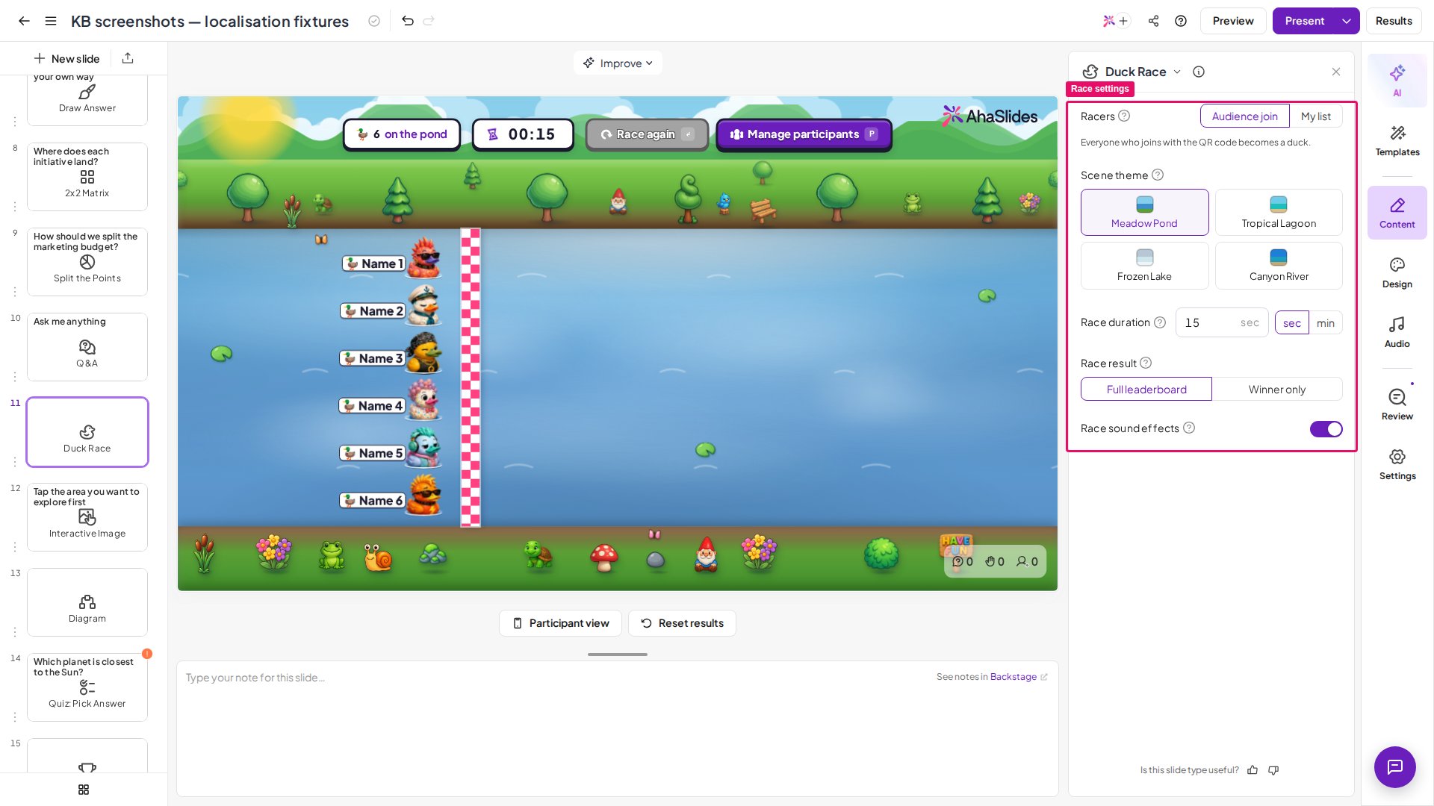This screenshot has width=1434, height=806.
Task: Add a collaborator via the plus icon
Action: [x=1123, y=21]
